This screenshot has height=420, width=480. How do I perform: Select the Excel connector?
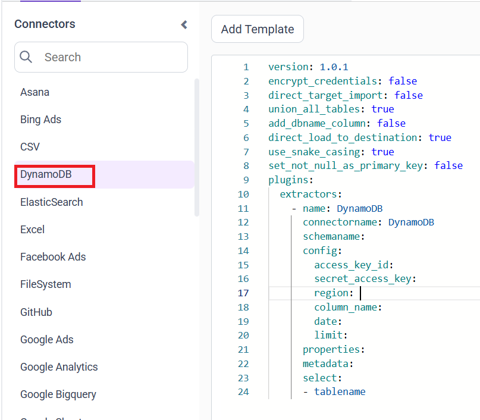[32, 229]
